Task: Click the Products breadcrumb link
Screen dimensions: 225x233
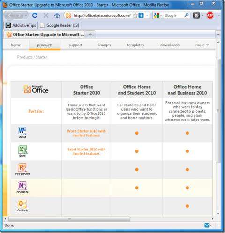Action: [25, 57]
